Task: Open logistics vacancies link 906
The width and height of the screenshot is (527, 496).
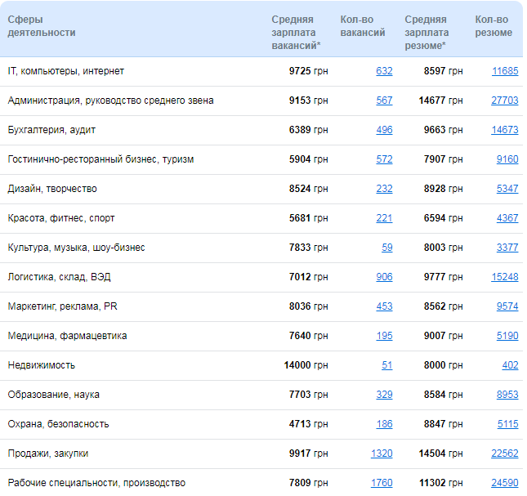Action: pyautogui.click(x=384, y=277)
